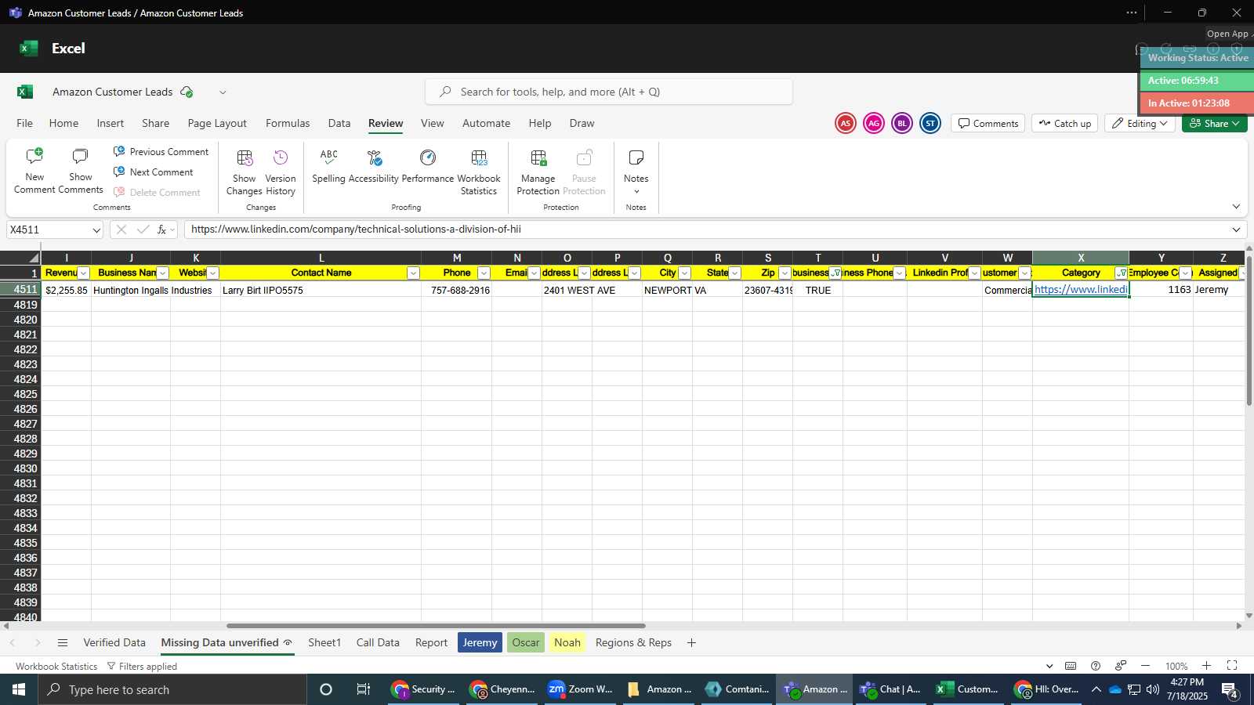Switch to the Oscar sheet tab
The width and height of the screenshot is (1254, 705).
tap(526, 642)
